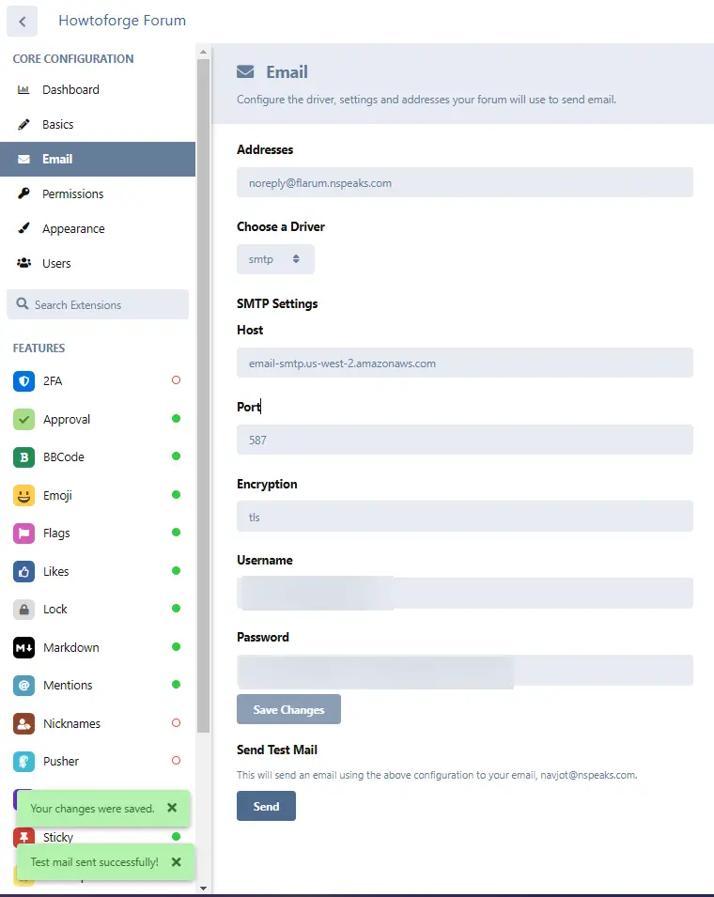Open the 2FA extension shield icon
The height and width of the screenshot is (897, 714).
click(x=24, y=381)
